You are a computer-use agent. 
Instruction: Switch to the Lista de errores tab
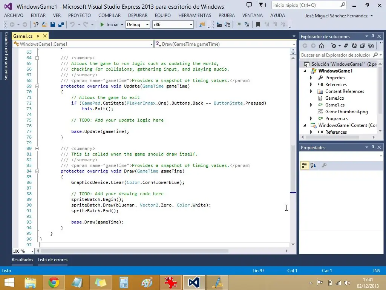coord(52,260)
